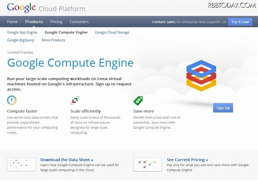
Task: Click the Save more price tag icon
Action: click(x=138, y=101)
